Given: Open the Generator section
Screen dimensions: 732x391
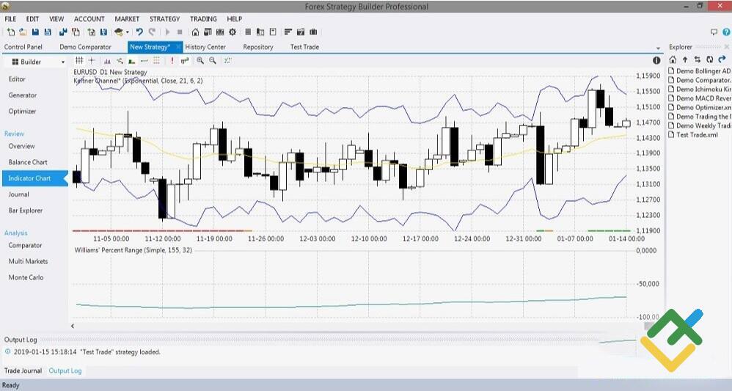Looking at the screenshot, I should (23, 95).
